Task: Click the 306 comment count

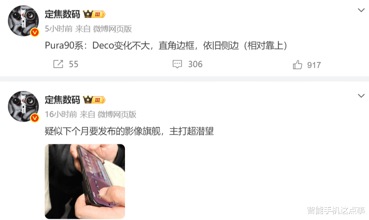Action: [x=195, y=64]
